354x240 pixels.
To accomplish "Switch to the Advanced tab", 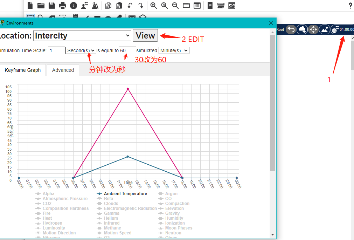I will coord(63,70).
